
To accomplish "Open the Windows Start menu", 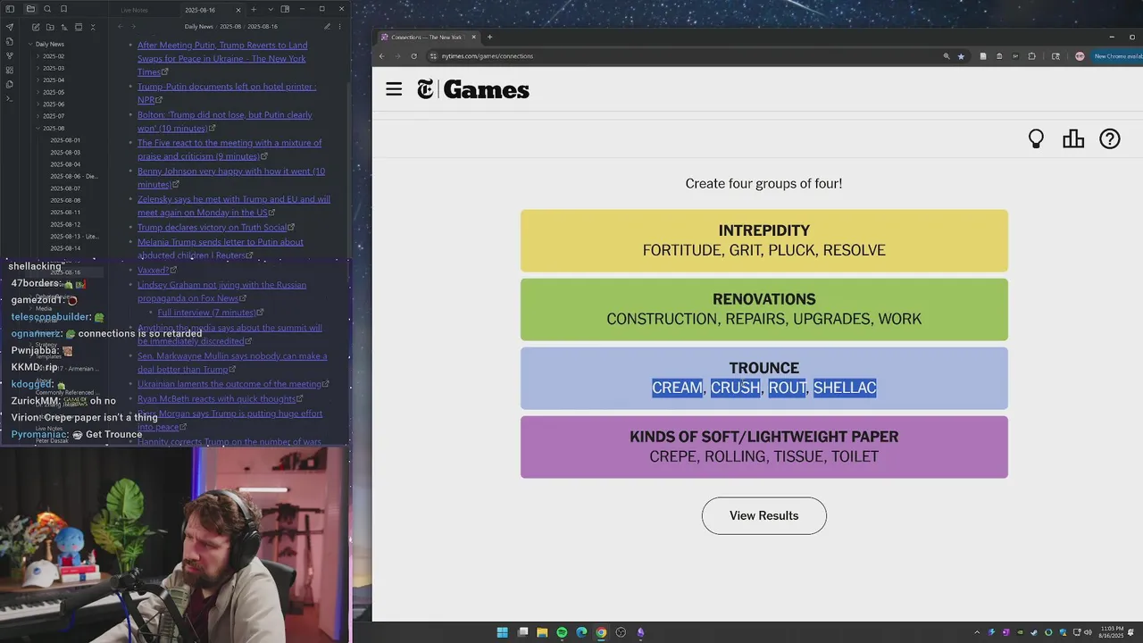I will point(503,632).
